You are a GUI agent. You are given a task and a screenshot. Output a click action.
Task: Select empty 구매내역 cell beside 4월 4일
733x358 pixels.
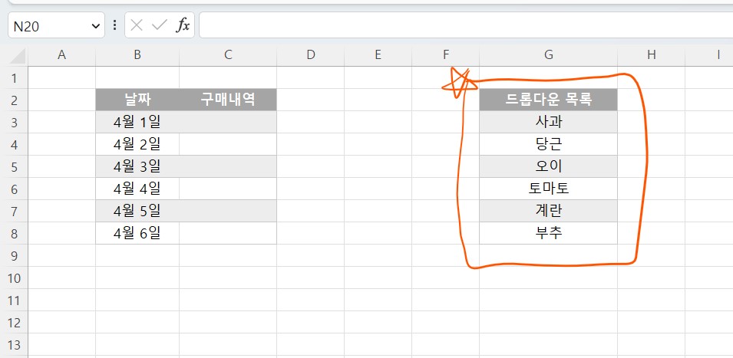click(x=228, y=189)
